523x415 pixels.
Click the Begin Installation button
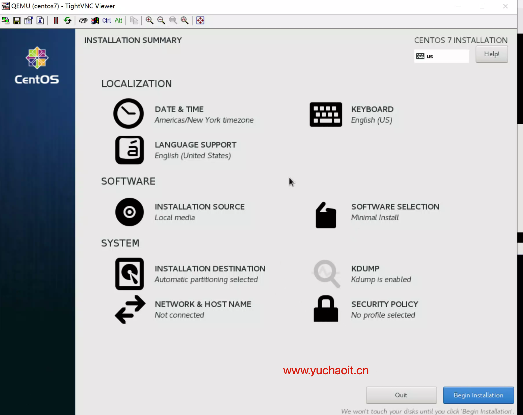click(478, 395)
